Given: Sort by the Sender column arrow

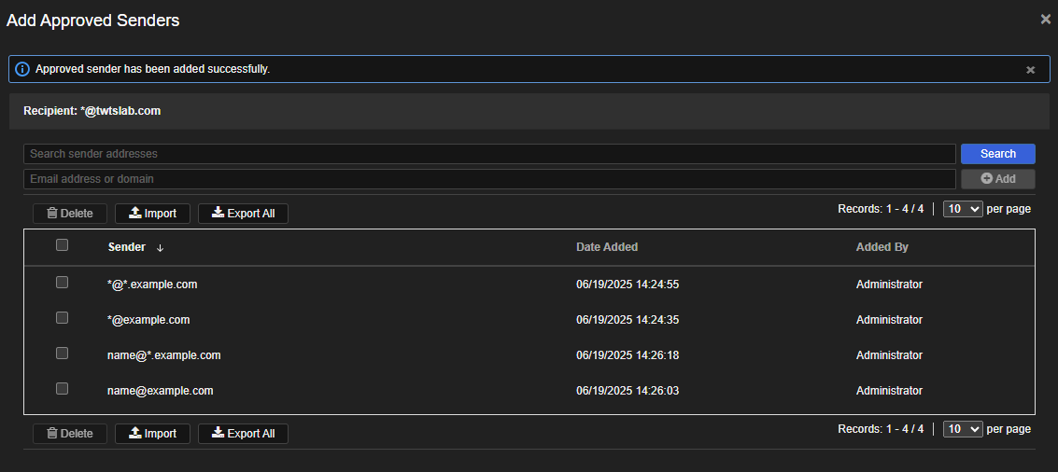Looking at the screenshot, I should tap(160, 248).
